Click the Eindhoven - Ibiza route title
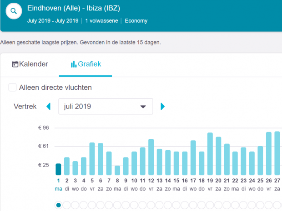The image size is (282, 211). point(74,9)
